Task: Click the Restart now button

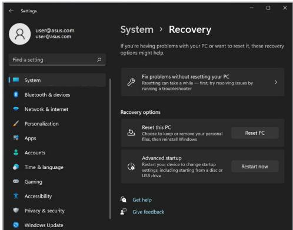Action: [x=255, y=167]
